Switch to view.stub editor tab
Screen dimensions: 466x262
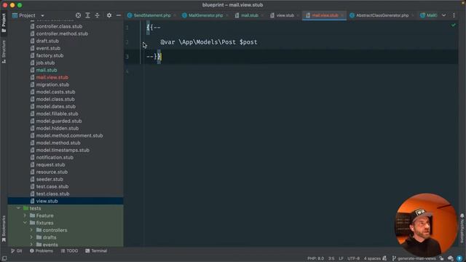click(x=285, y=15)
